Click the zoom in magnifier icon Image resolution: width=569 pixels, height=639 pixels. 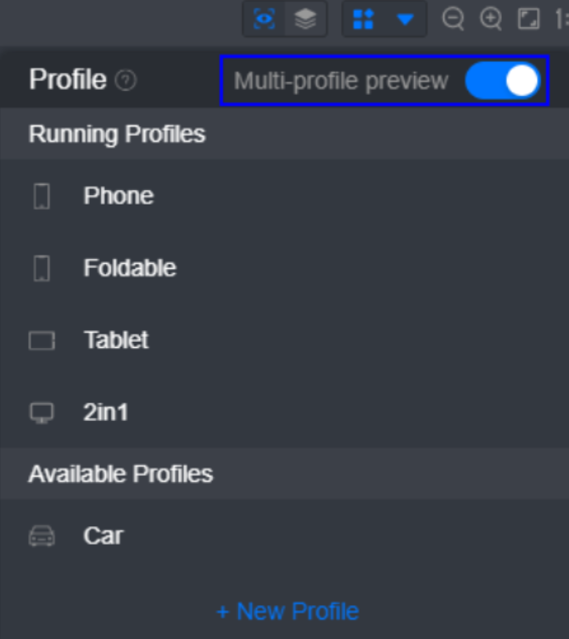pos(491,19)
